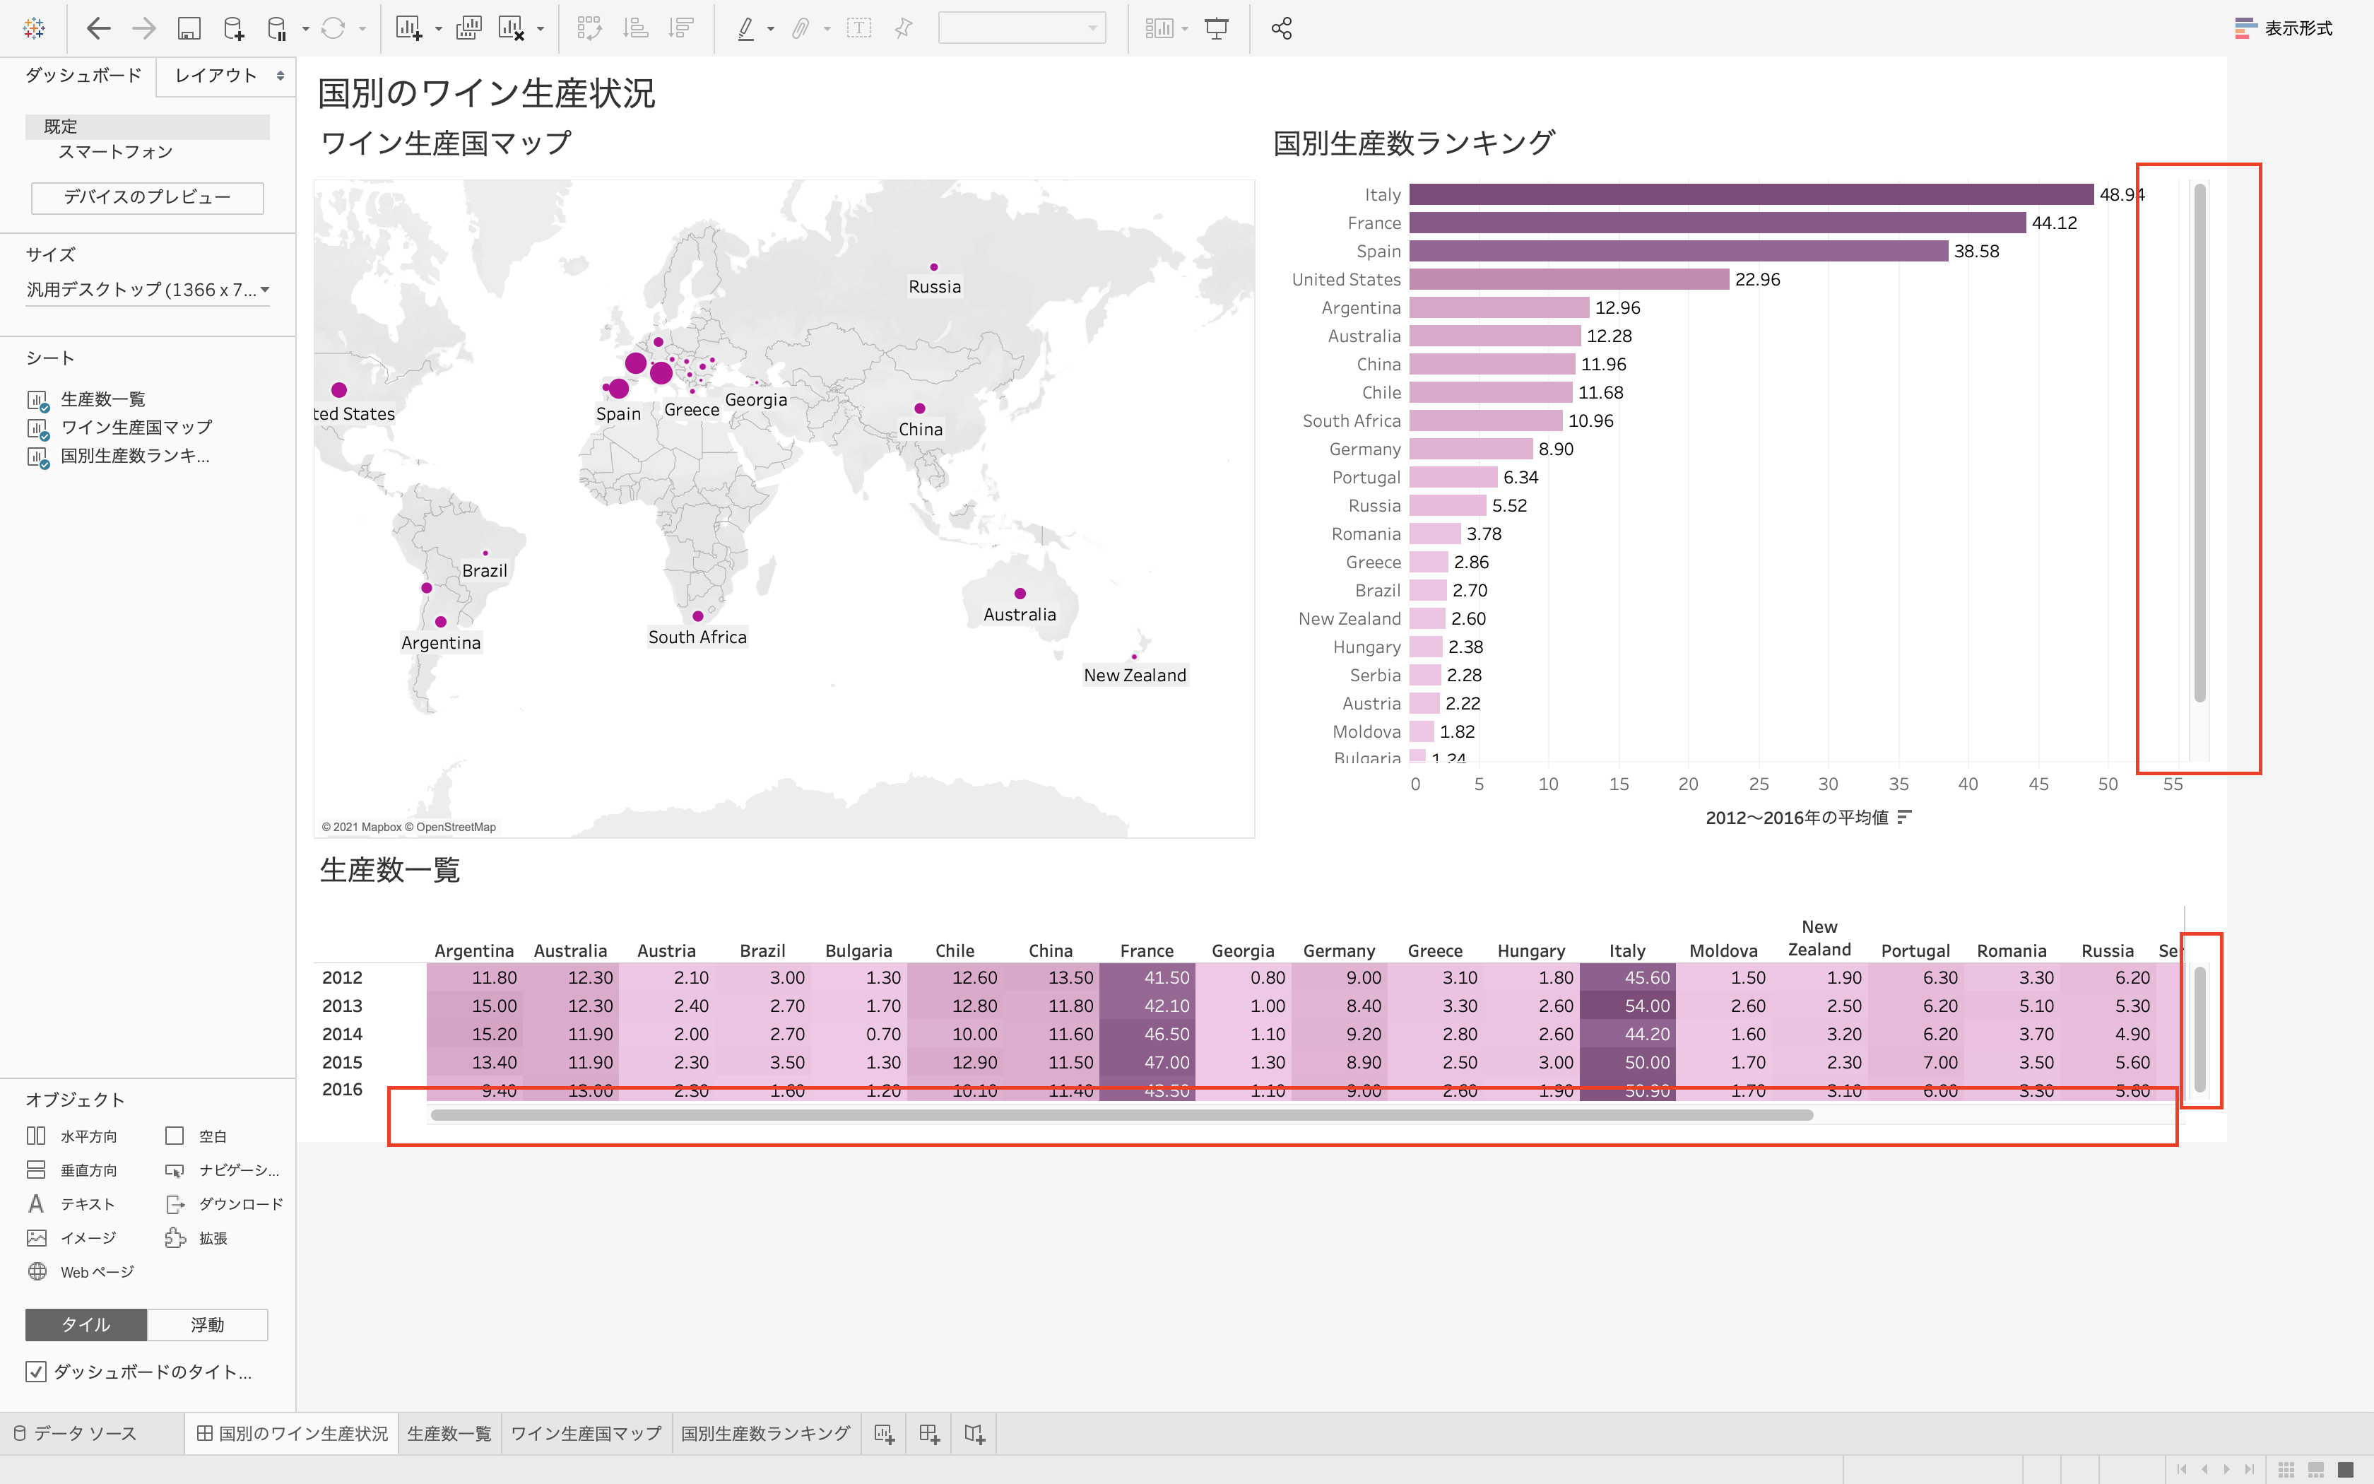Select the highlight pen tool icon
Image resolution: width=2374 pixels, height=1484 pixels.
[x=748, y=28]
